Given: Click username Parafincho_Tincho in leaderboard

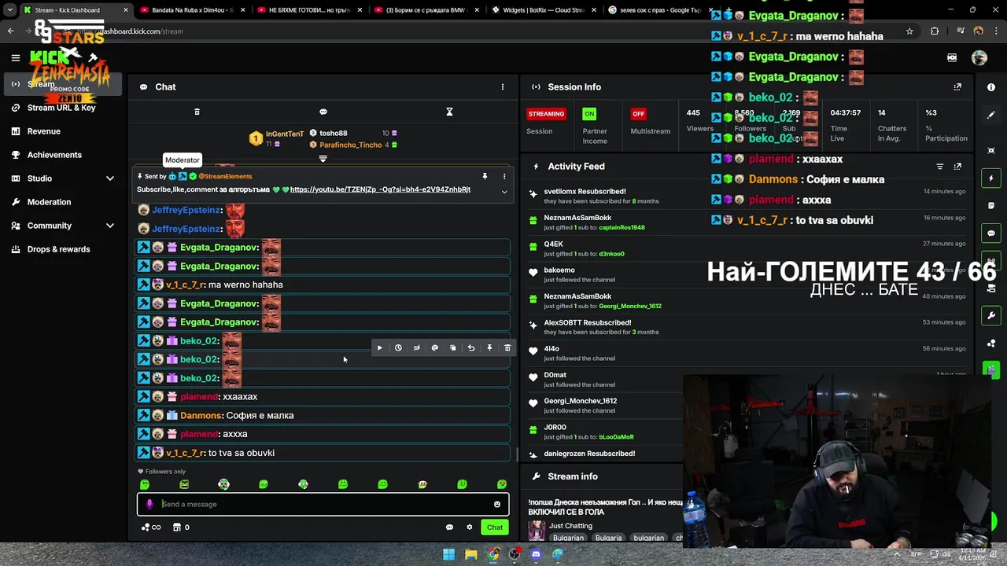Looking at the screenshot, I should point(351,145).
